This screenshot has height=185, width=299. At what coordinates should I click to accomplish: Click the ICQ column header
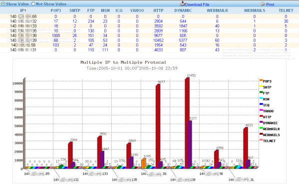click(119, 10)
